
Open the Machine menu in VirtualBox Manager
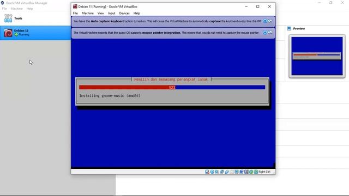(x=16, y=9)
